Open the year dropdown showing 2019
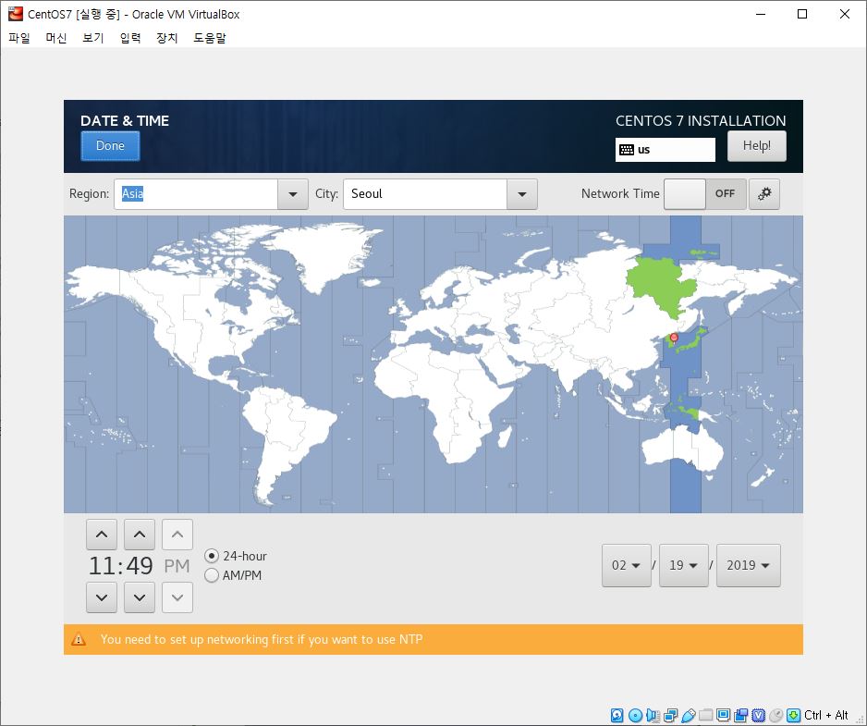Image resolution: width=867 pixels, height=726 pixels. (x=748, y=565)
